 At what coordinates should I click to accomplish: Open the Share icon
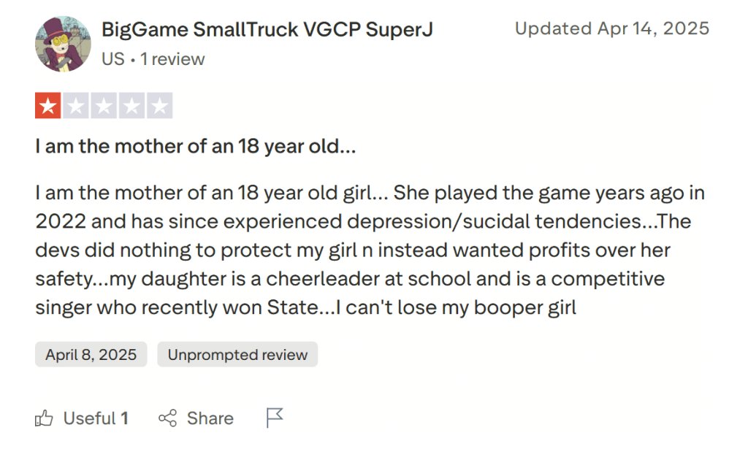tap(168, 418)
